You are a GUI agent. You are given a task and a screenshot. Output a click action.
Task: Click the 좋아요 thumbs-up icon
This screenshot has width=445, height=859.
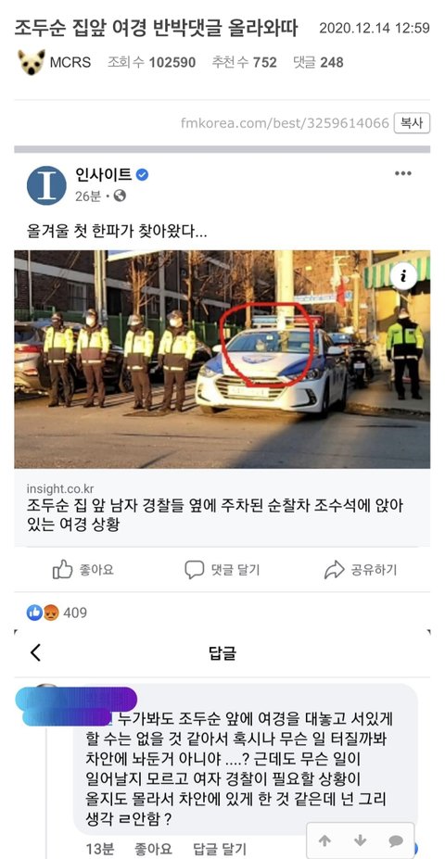click(62, 570)
